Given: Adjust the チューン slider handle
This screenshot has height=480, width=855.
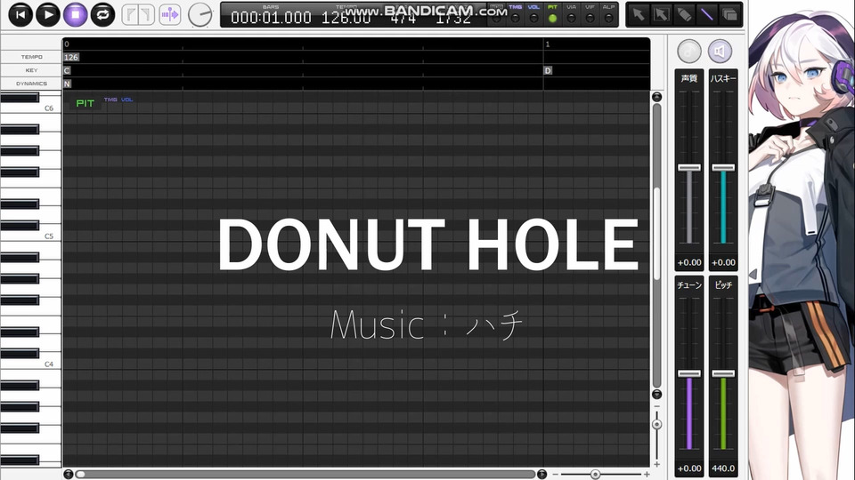Looking at the screenshot, I should coord(689,373).
